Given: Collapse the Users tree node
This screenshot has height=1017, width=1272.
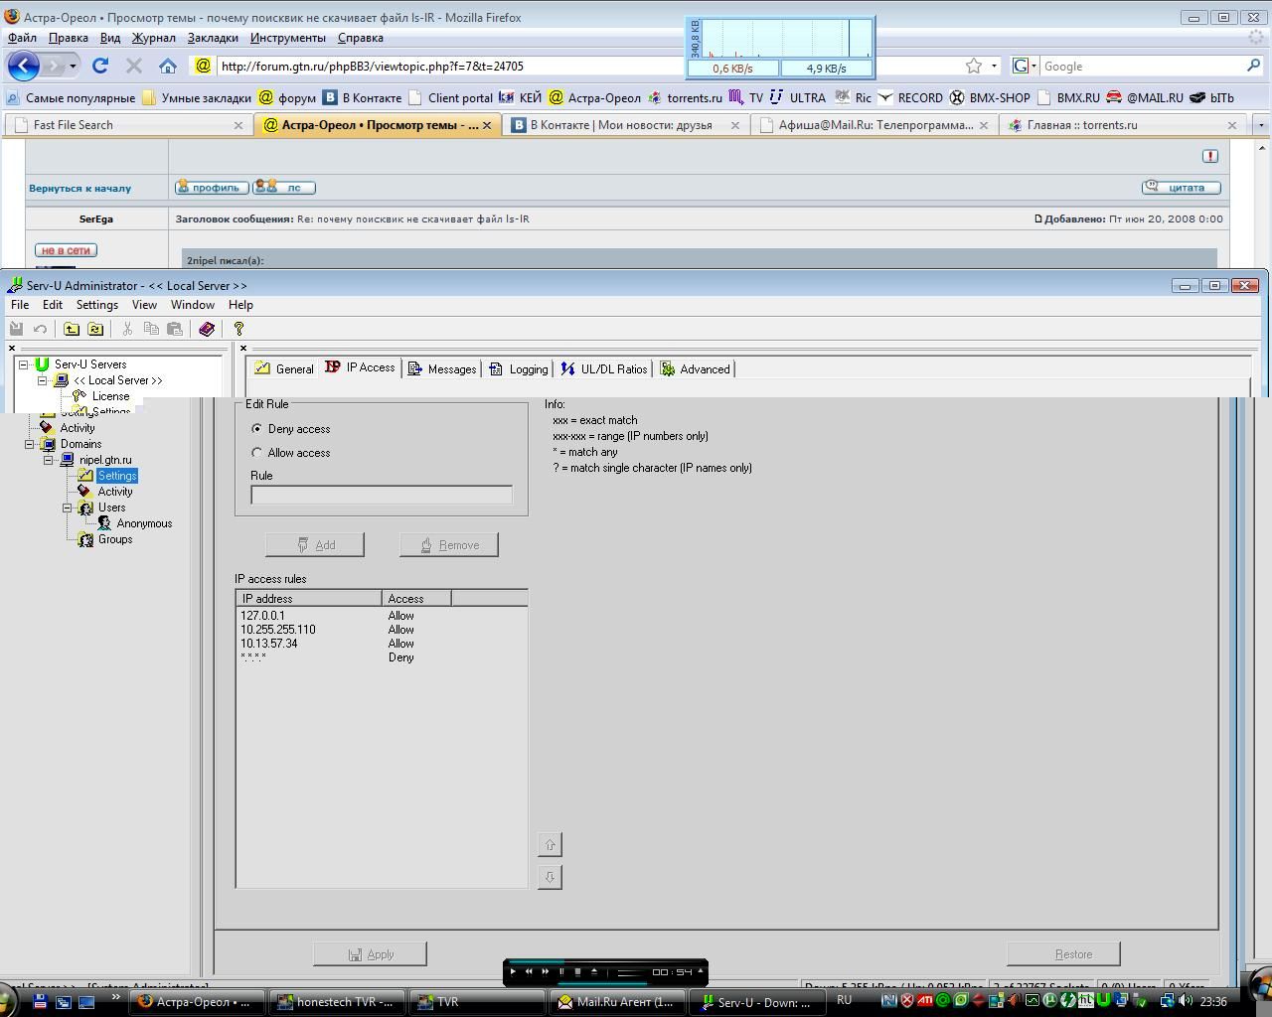Looking at the screenshot, I should click(68, 508).
